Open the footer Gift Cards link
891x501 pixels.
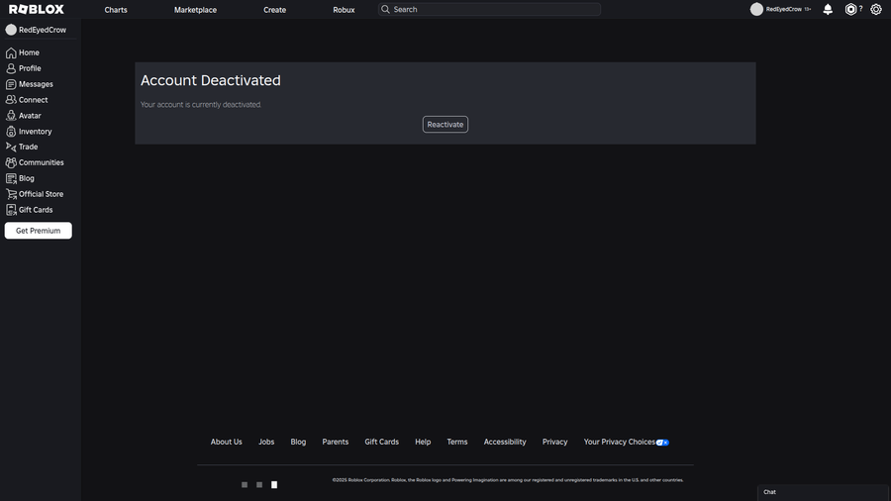point(382,442)
